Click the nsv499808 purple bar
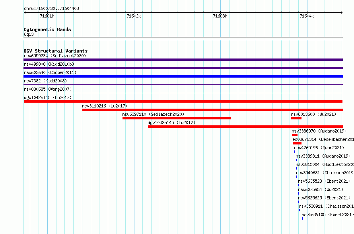The height and width of the screenshot is (234, 354). coord(183,68)
